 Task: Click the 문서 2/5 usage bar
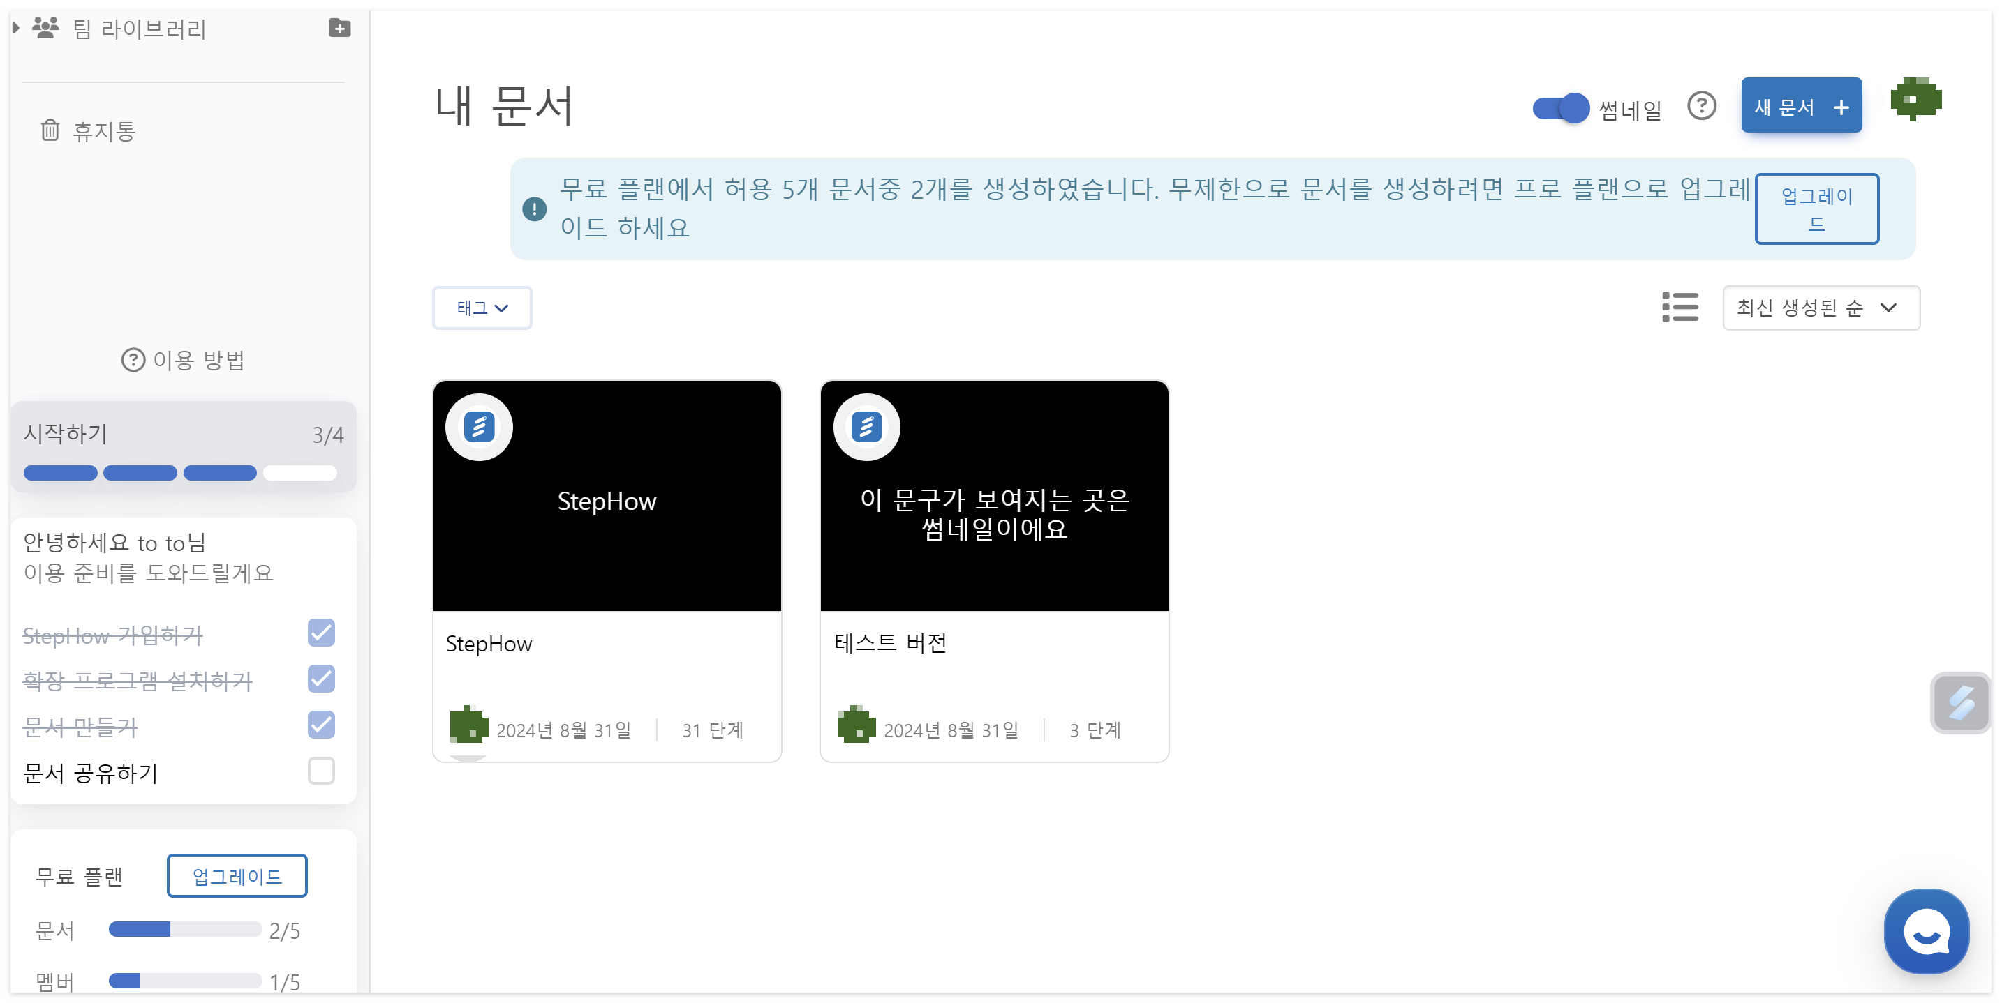click(185, 929)
